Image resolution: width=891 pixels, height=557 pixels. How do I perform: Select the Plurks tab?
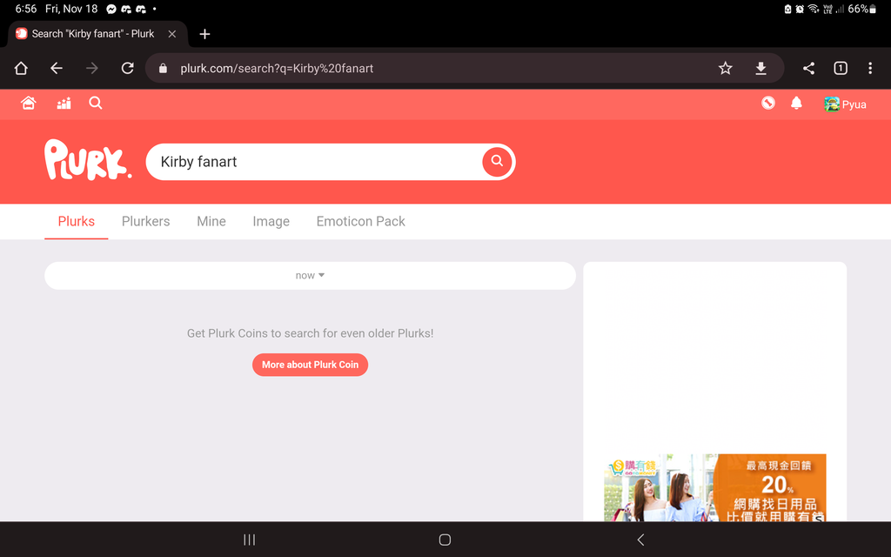[x=77, y=221]
